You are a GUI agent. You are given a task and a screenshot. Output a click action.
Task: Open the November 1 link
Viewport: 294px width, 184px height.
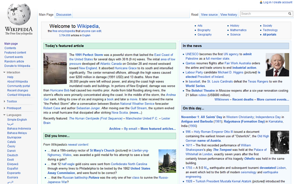(x=190, y=117)
